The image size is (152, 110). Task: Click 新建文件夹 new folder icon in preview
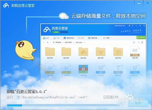tap(65, 38)
